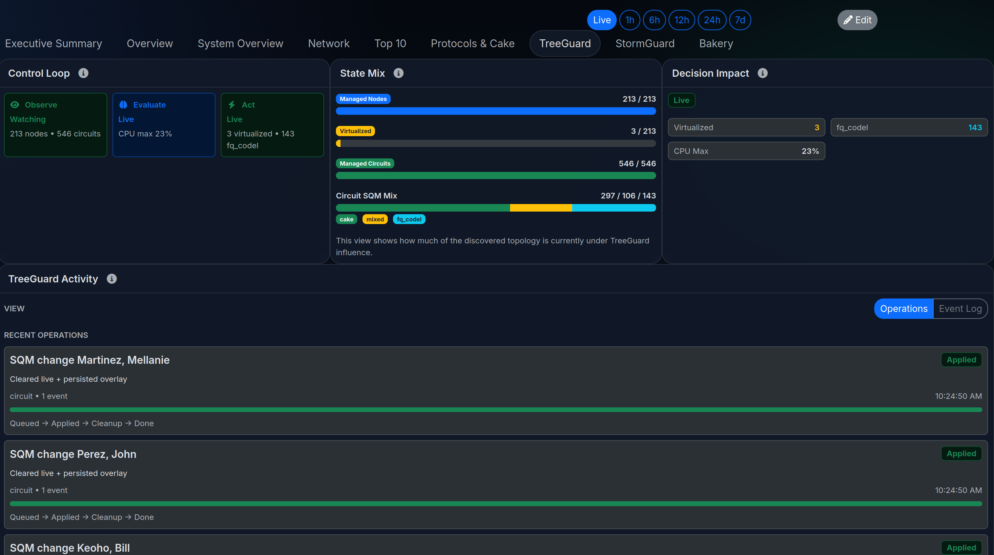Viewport: 994px width, 555px height.
Task: Select the TreeGuard tab
Action: [565, 44]
